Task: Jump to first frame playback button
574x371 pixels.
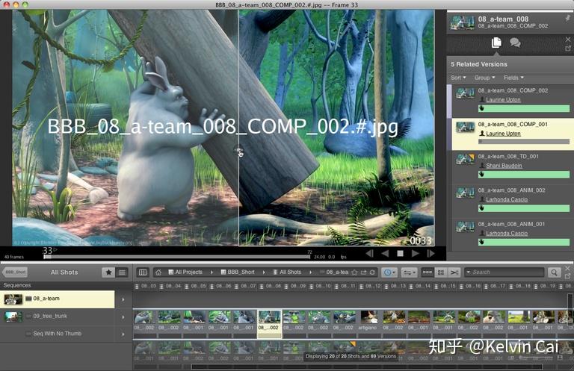Action: 370,253
